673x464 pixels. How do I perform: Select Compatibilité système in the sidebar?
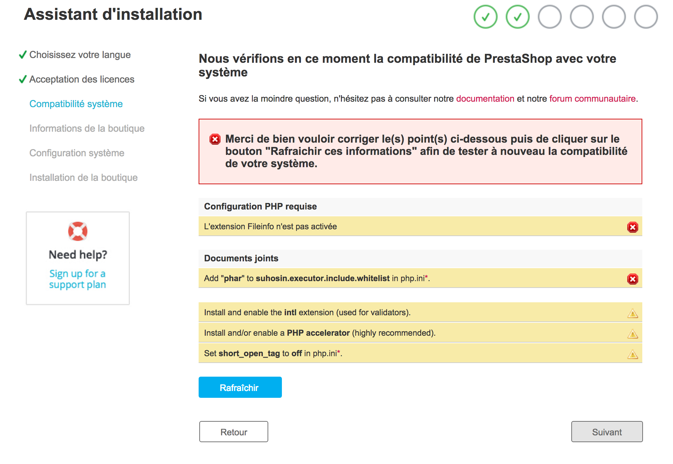tap(76, 104)
